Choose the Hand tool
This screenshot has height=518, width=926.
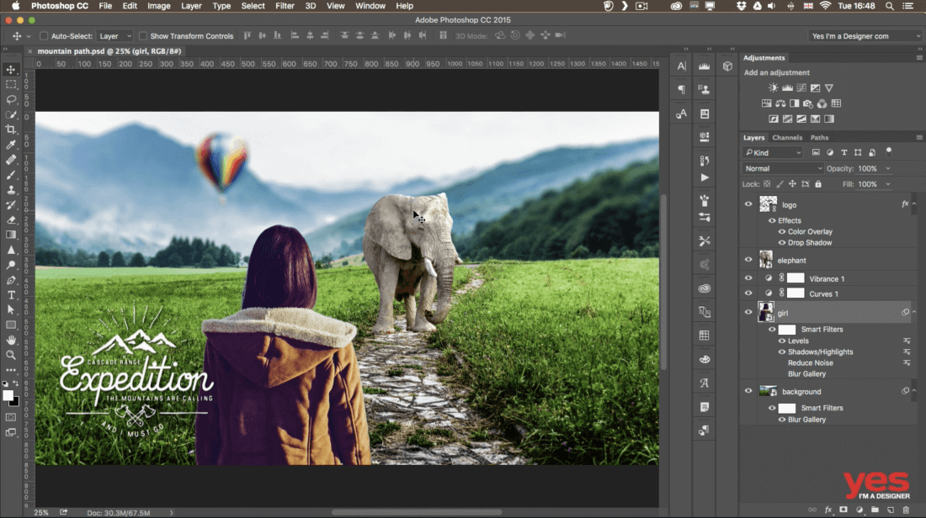pyautogui.click(x=11, y=340)
